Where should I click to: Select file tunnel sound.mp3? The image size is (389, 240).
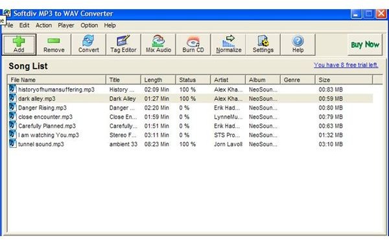(41, 144)
